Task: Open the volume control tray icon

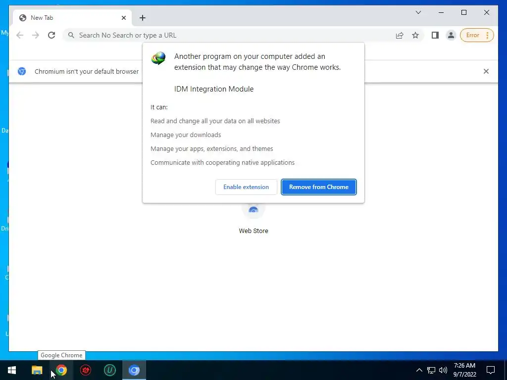Action: 443,370
